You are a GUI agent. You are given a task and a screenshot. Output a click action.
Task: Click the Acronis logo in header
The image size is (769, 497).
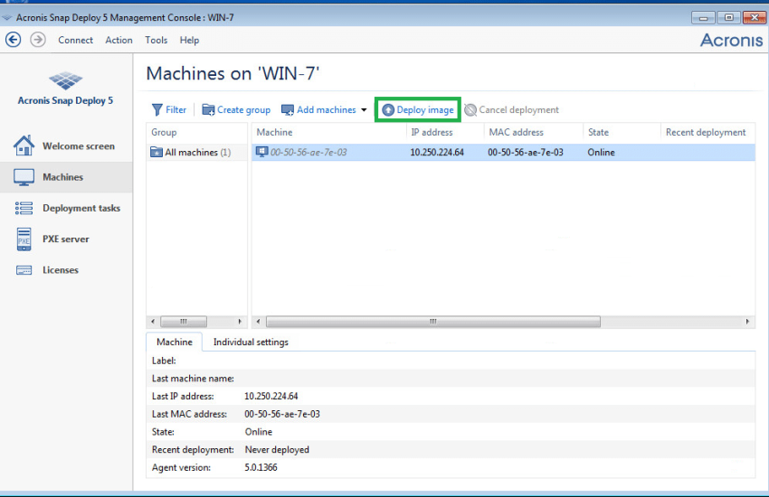coord(731,40)
